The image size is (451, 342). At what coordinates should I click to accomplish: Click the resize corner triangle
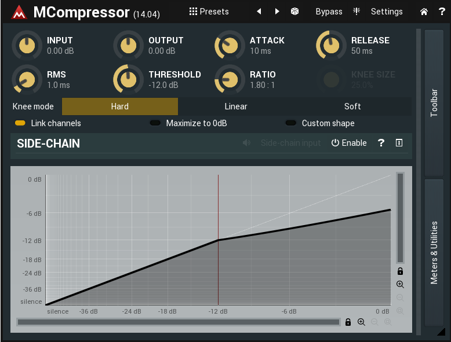click(x=441, y=332)
